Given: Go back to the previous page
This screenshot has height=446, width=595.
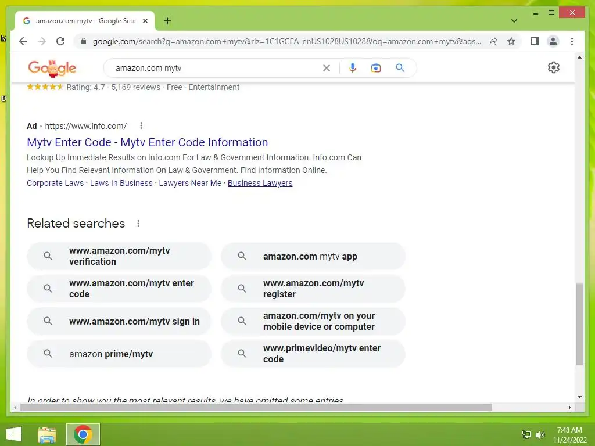Looking at the screenshot, I should tap(23, 41).
